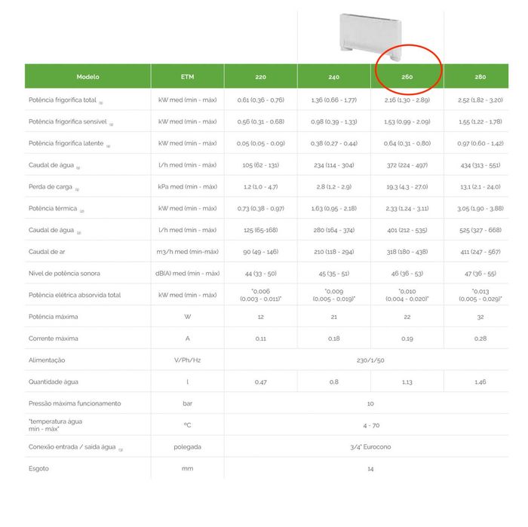Select the 'Caudal de ar' row label
The image size is (528, 527).
tap(47, 252)
